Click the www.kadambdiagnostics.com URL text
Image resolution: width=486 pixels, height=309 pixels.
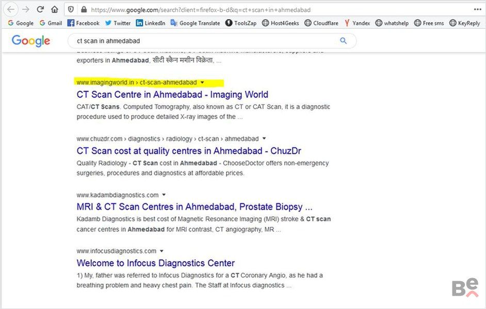[118, 195]
